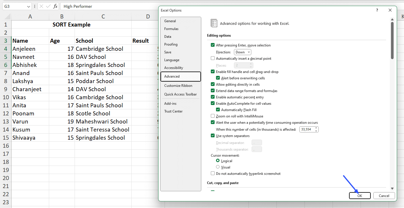Image resolution: width=404 pixels, height=208 pixels.
Task: Open the Quick Access Toolbar category
Action: (181, 94)
